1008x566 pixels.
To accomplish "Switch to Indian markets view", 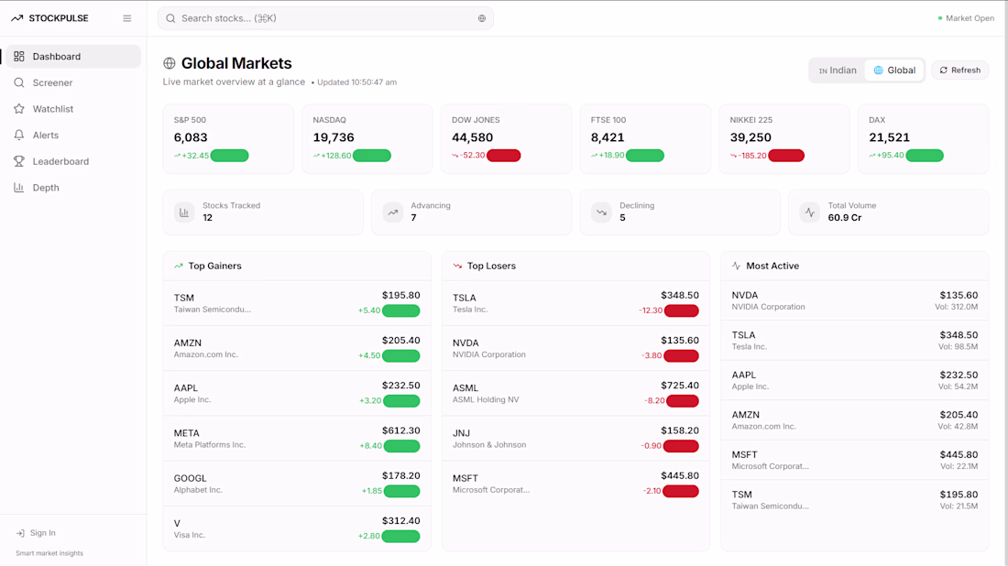I will [838, 70].
